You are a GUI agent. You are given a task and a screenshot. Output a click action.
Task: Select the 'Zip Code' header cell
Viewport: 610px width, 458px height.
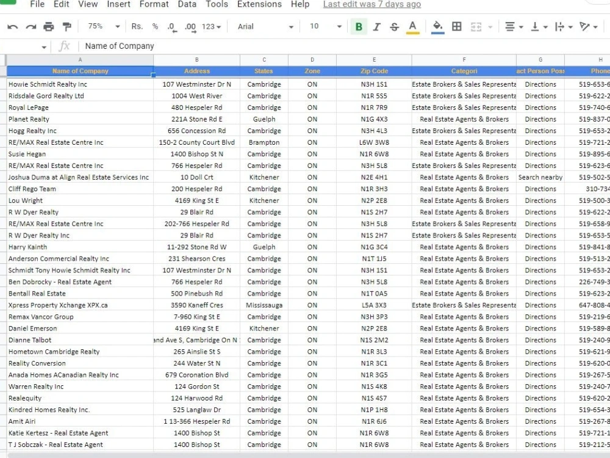[374, 71]
